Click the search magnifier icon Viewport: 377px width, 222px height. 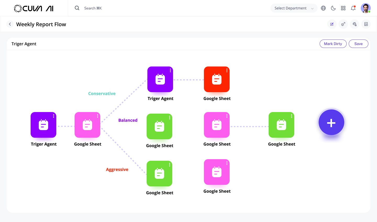(77, 8)
